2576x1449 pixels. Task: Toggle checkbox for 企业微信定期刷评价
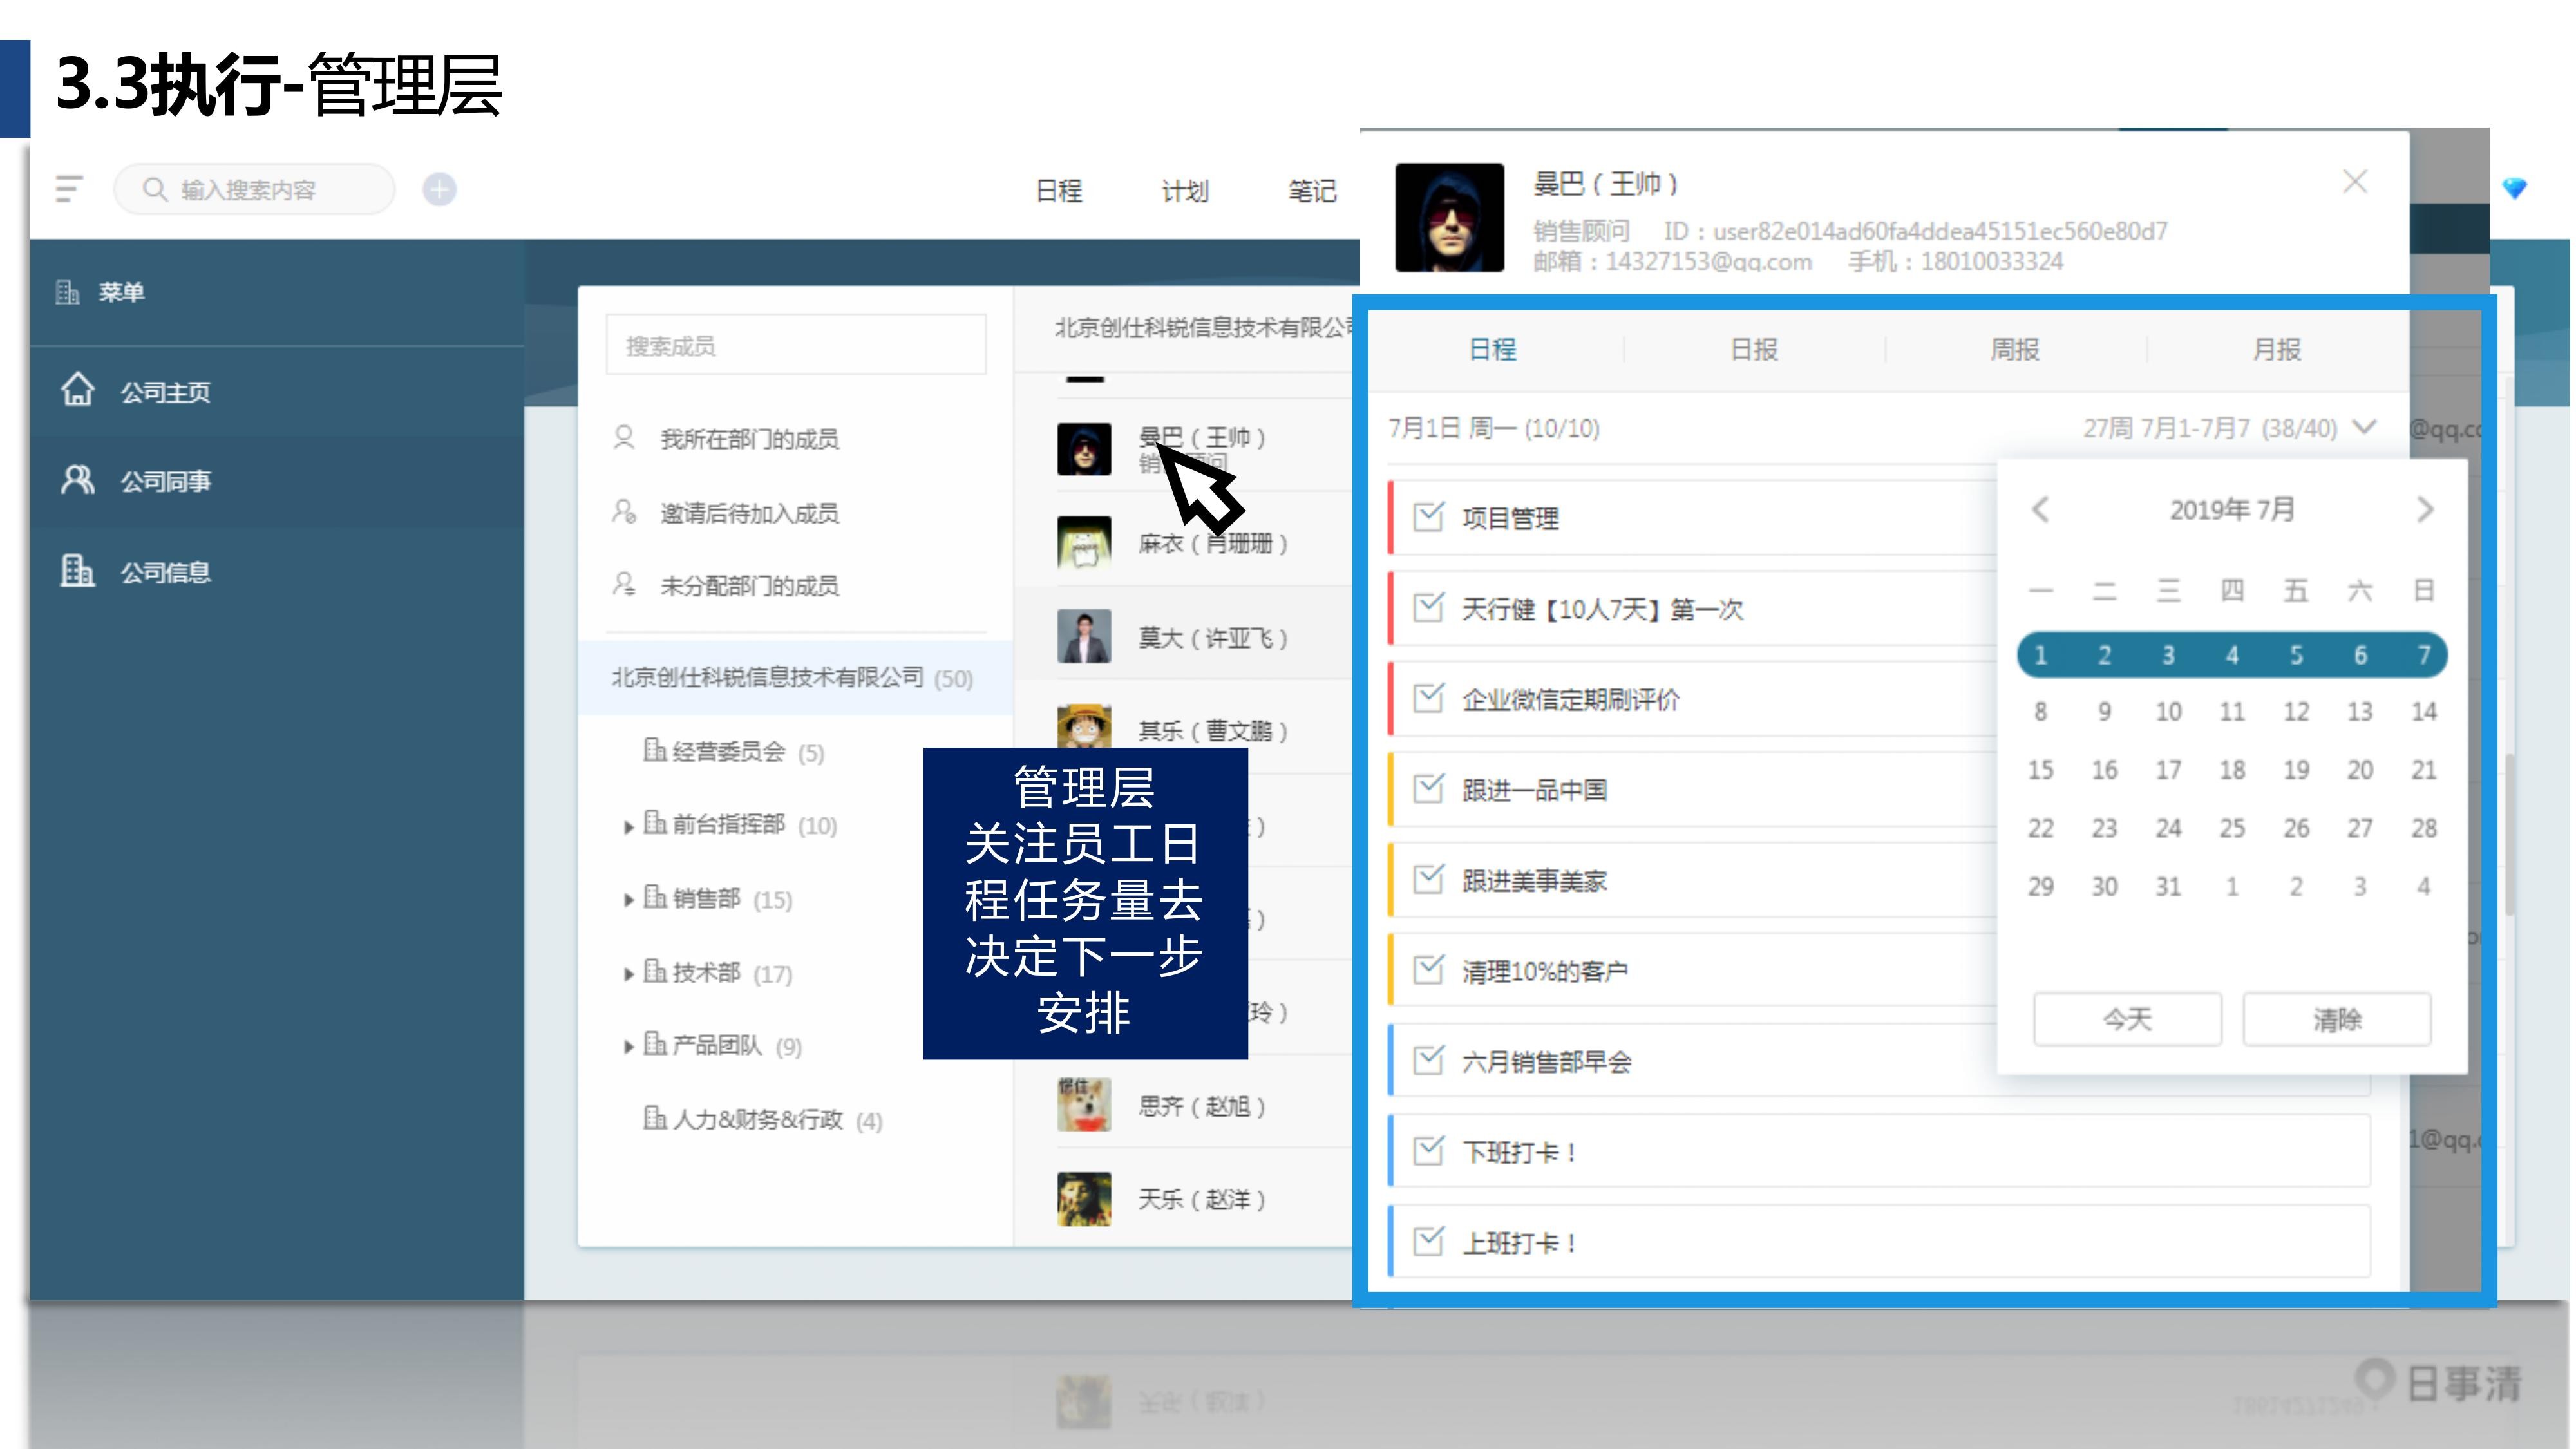pos(1428,698)
